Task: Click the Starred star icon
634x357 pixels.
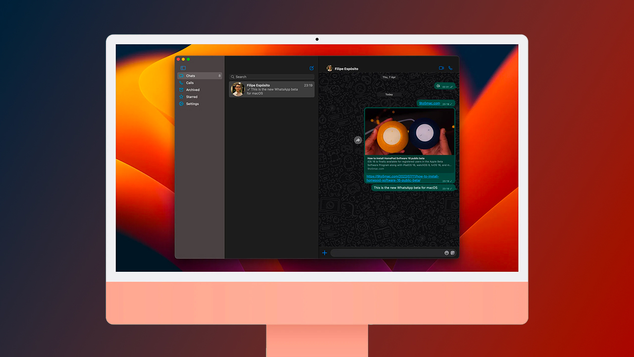Action: (x=181, y=97)
